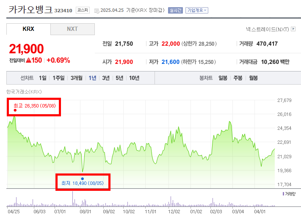Image resolution: width=301 pixels, height=220 pixels.
Task: Click the 전일 value 21,750
Action: (x=124, y=44)
